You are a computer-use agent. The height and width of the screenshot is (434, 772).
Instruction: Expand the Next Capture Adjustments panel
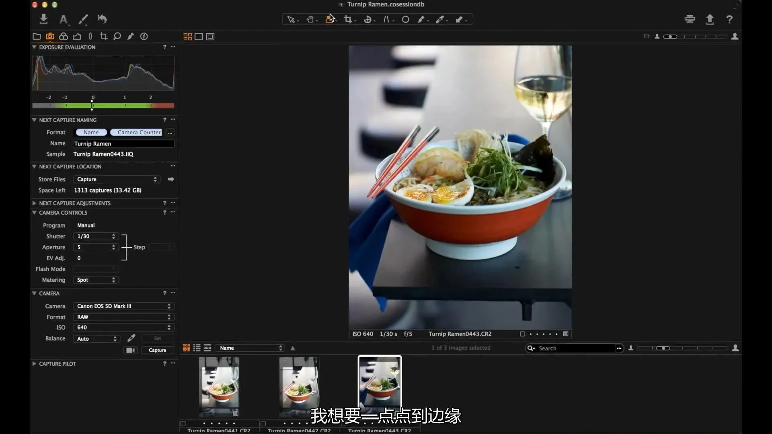pyautogui.click(x=34, y=203)
